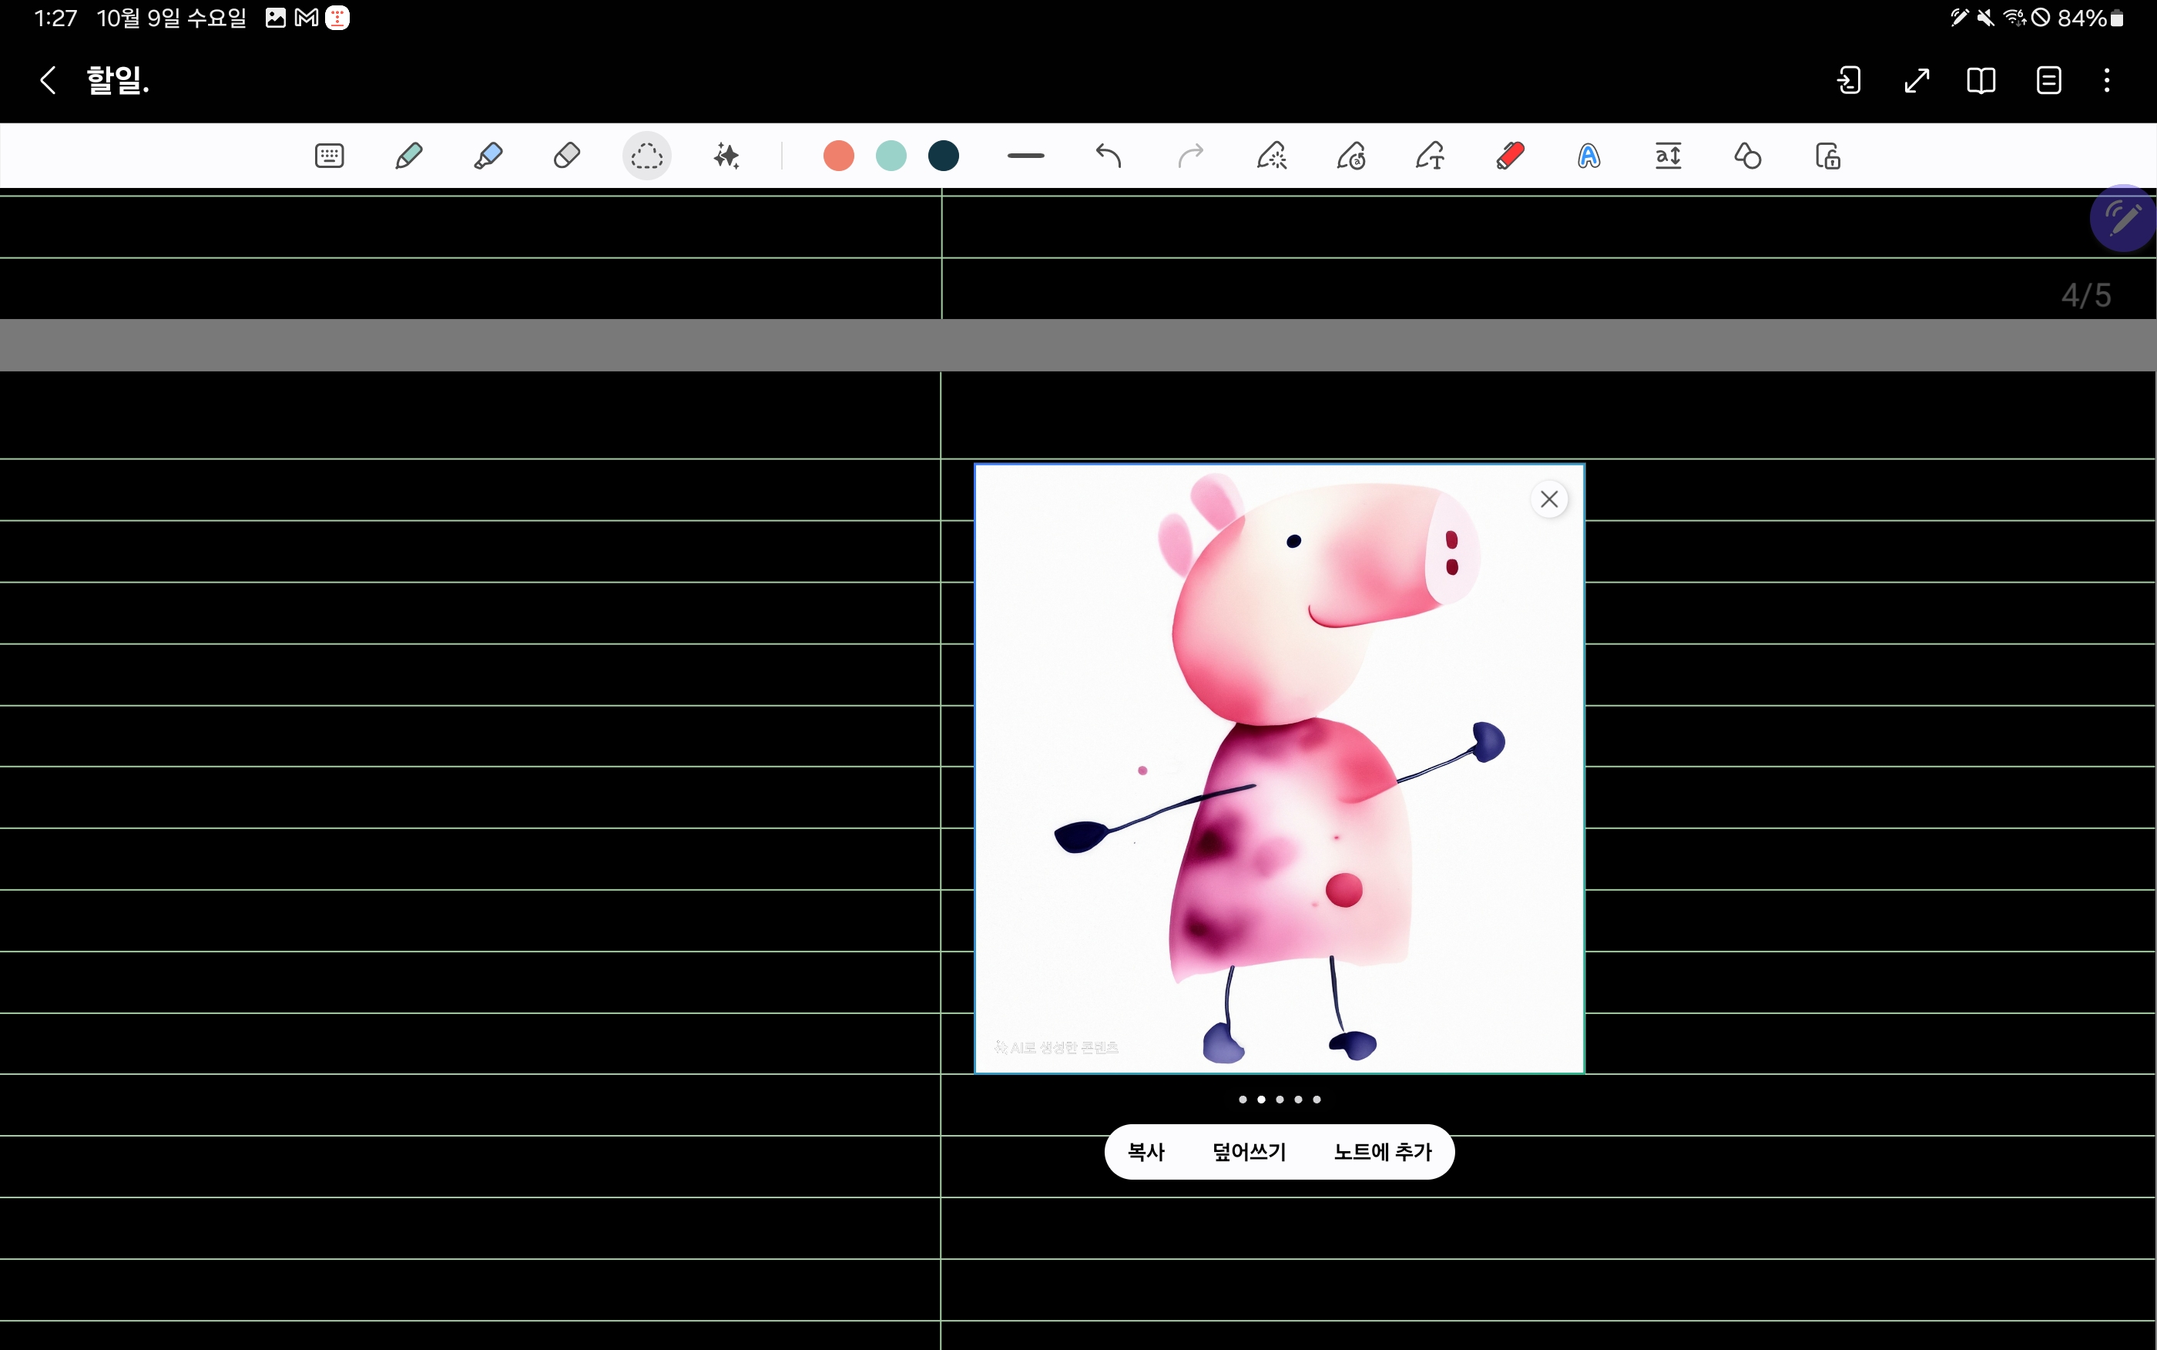Select the handwriting-to-text pen tool

pos(1431,156)
